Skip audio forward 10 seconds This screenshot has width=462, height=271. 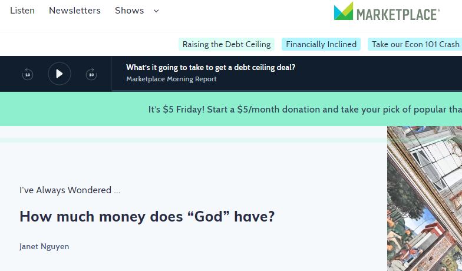[91, 74]
